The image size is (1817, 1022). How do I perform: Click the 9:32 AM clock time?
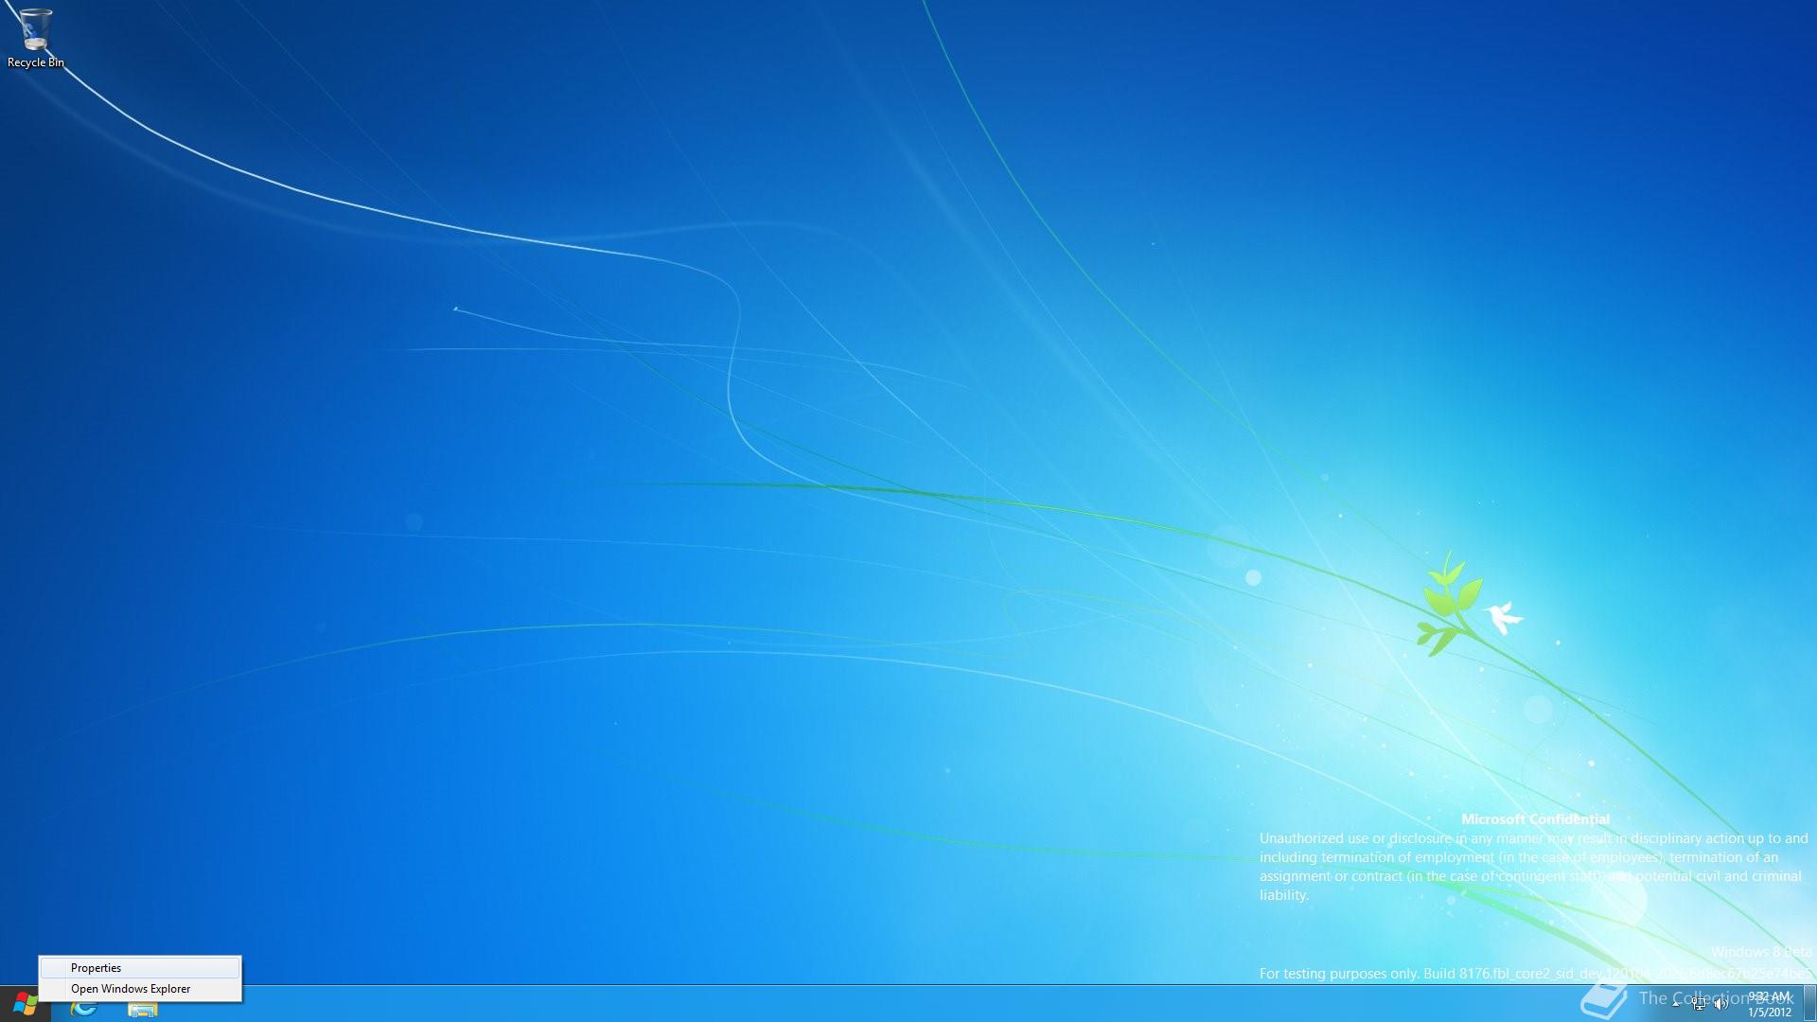(x=1769, y=996)
